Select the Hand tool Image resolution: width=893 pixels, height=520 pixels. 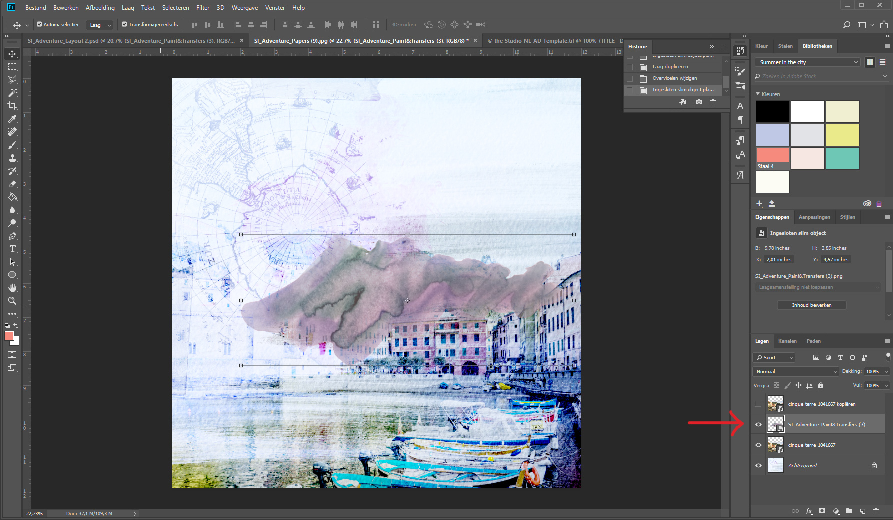(12, 288)
